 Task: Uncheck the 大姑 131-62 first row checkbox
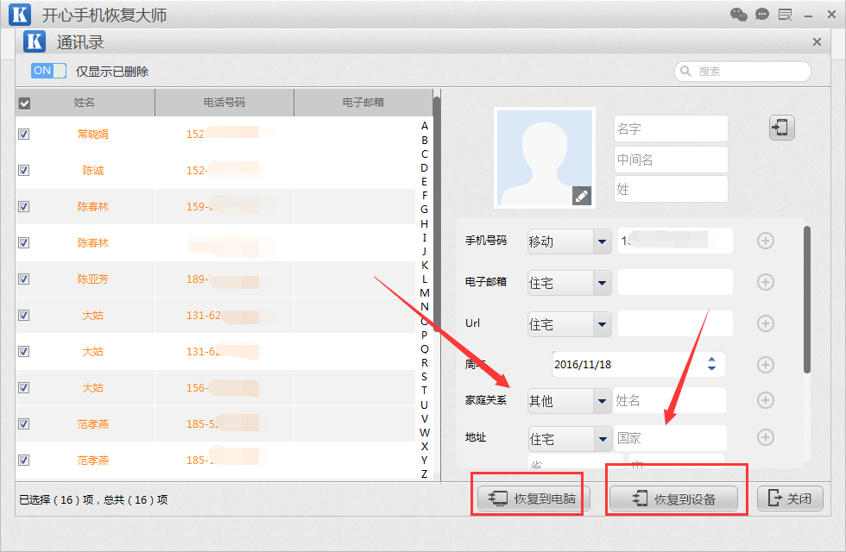(x=24, y=316)
